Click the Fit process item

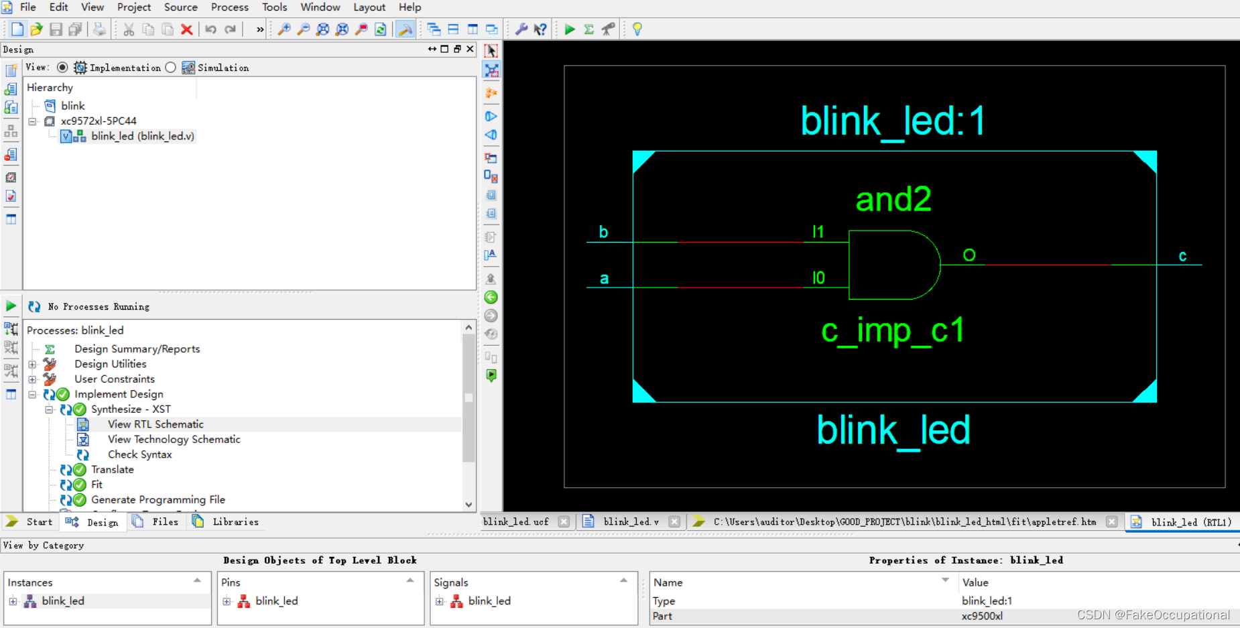(97, 485)
